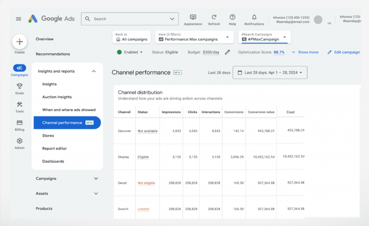Open the Admin gear icon
Screen dimensions: 369x226
coord(19,141)
